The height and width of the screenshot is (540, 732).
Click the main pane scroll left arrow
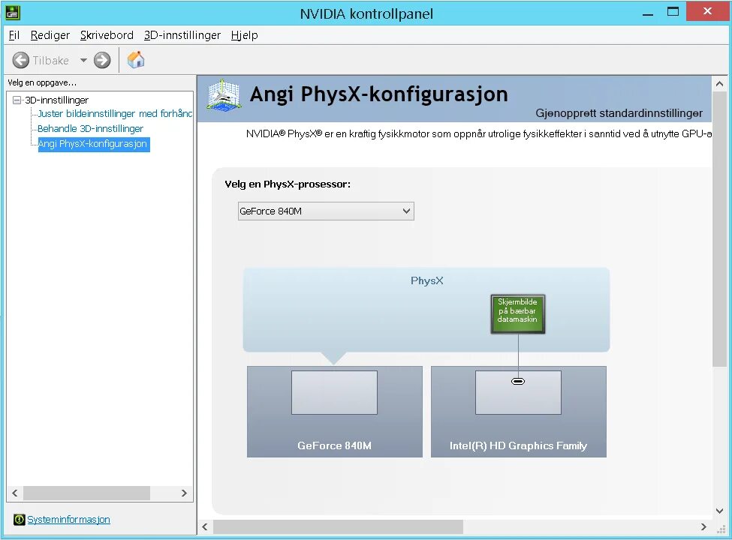click(205, 526)
